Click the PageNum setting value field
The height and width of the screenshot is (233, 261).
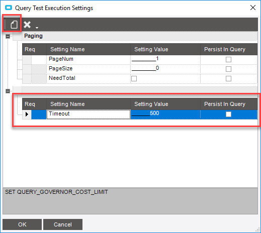pyautogui.click(x=165, y=59)
